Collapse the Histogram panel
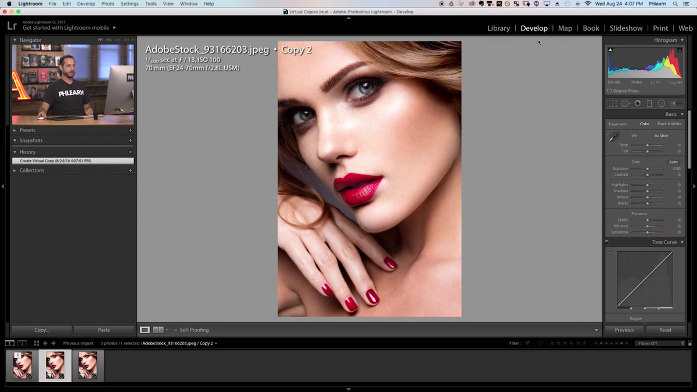697x392 pixels. tap(682, 40)
